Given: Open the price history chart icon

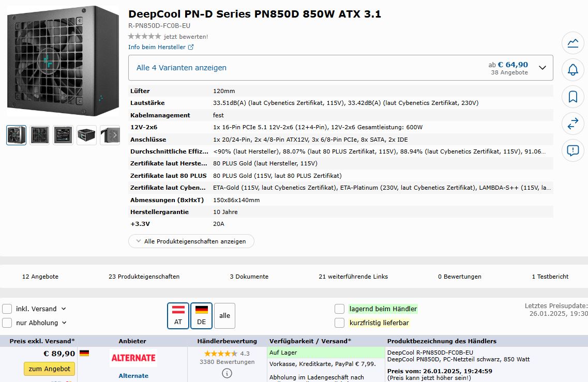Looking at the screenshot, I should pos(572,43).
